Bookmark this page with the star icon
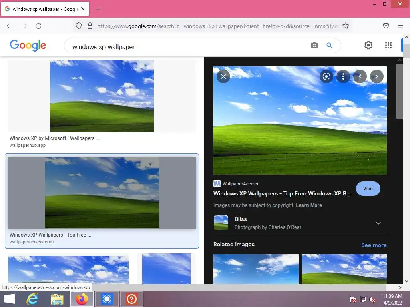Viewport: 410px width, 307px height. pyautogui.click(x=346, y=26)
